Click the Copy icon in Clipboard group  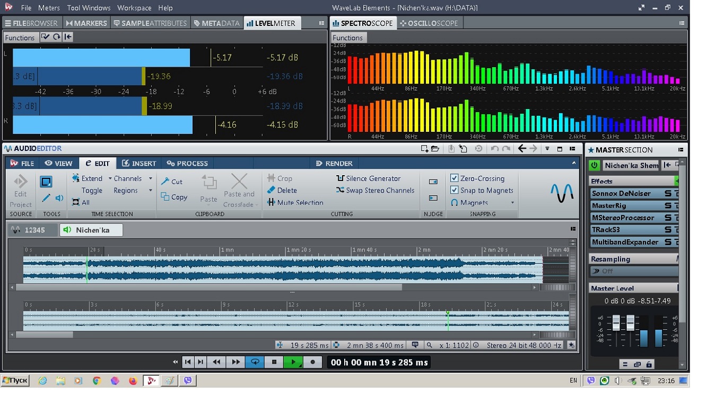(x=165, y=197)
